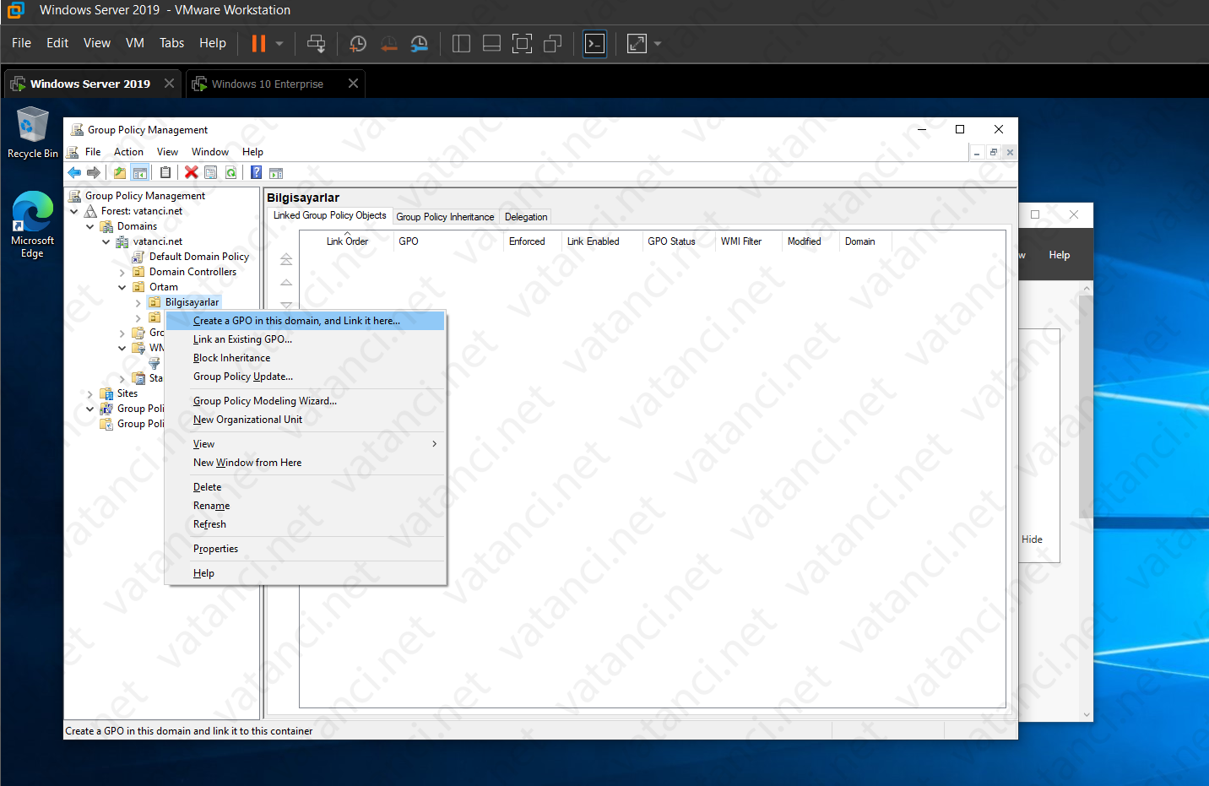Switch to the Delegation tab
This screenshot has height=786, width=1209.
[x=525, y=216]
